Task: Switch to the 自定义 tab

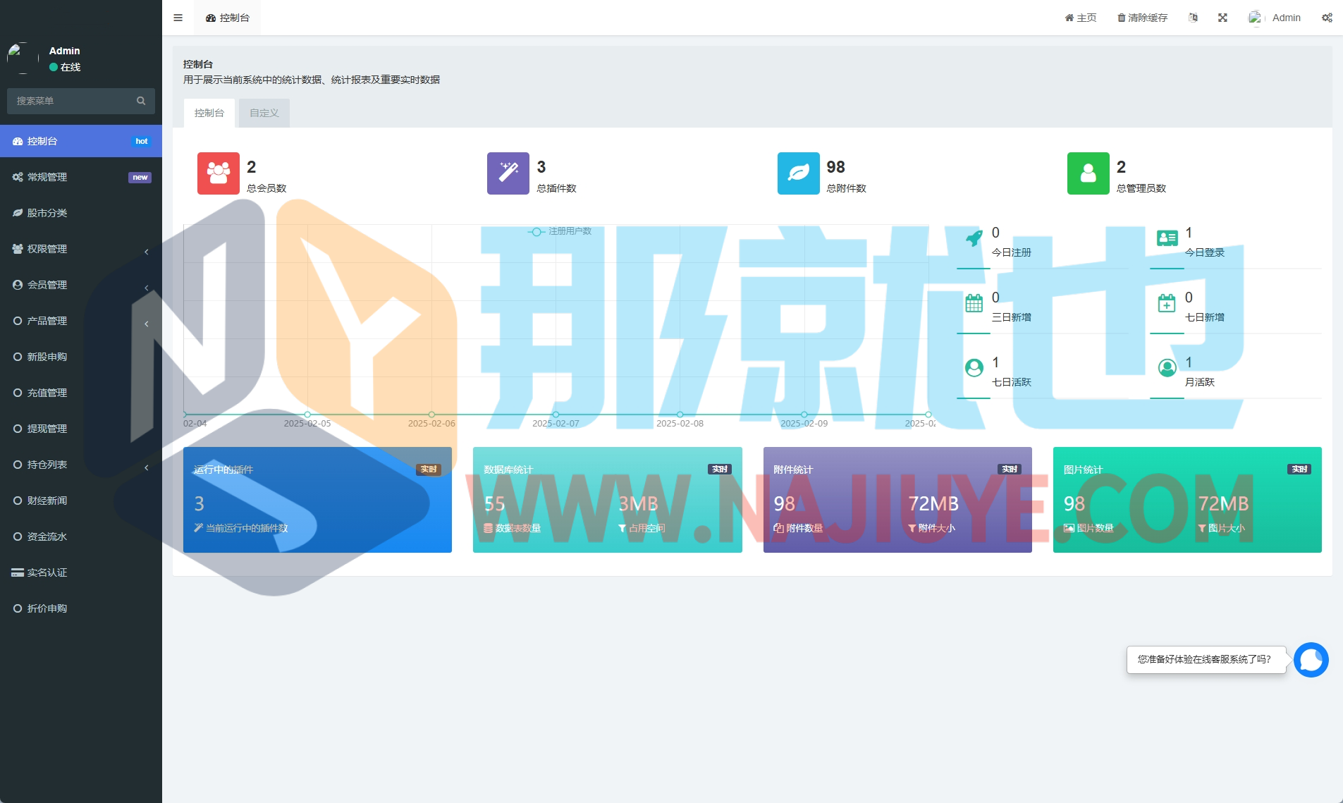Action: 264,113
